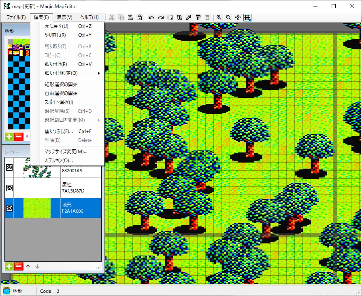Toggle the lock icon in toolbar

coord(140,17)
